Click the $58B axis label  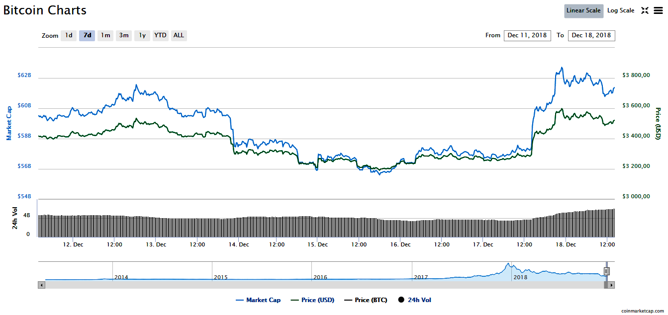25,136
